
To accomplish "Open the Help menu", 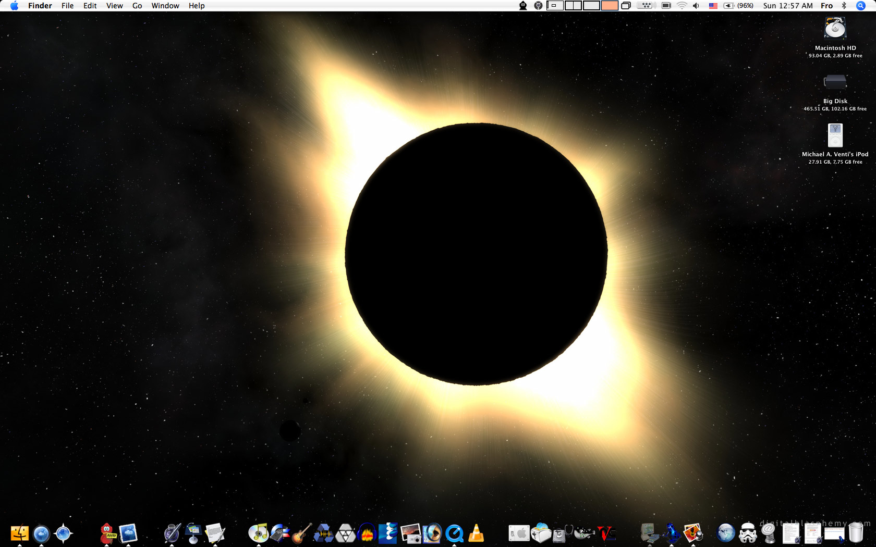I will point(197,6).
